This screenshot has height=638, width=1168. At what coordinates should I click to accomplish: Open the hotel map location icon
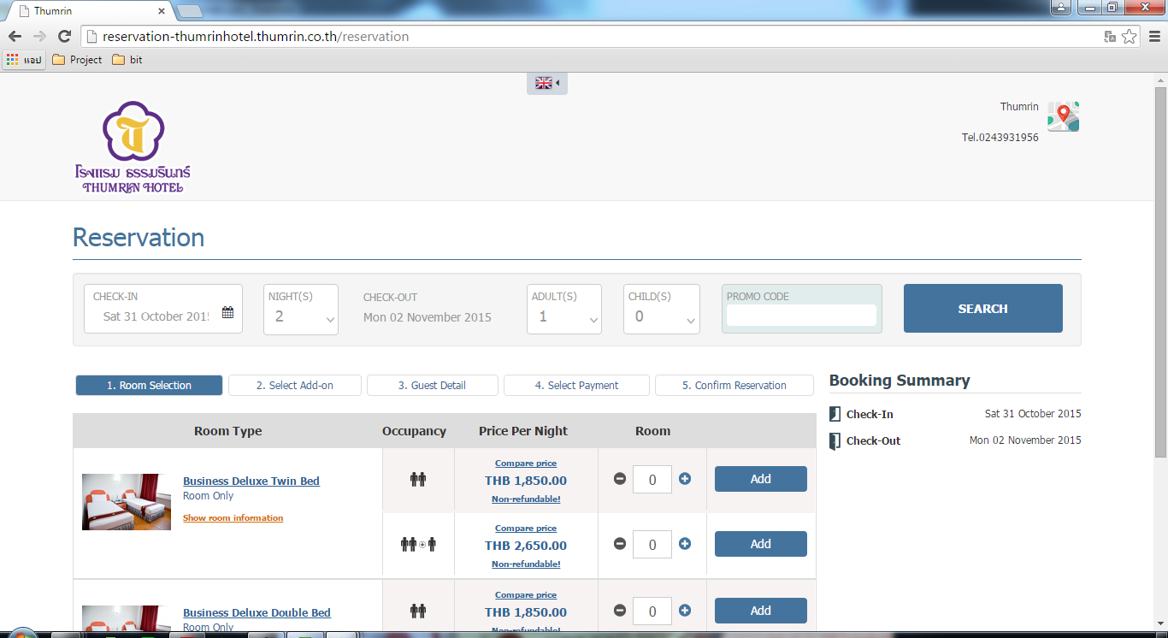pos(1064,116)
